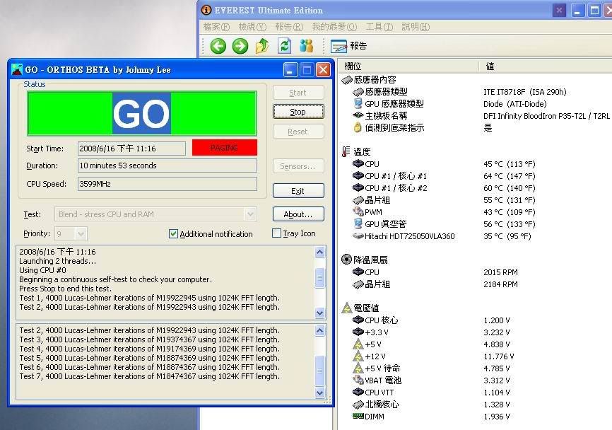612x430 pixels.
Task: Click the DIMM memory row icon
Action: [x=358, y=417]
